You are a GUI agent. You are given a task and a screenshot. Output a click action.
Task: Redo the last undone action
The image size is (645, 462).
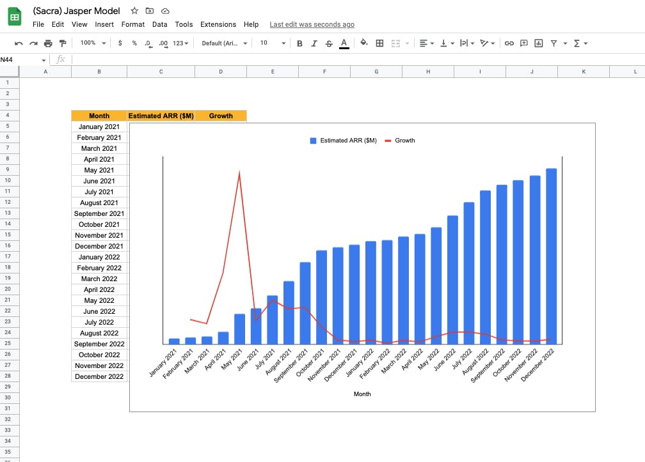(x=33, y=43)
